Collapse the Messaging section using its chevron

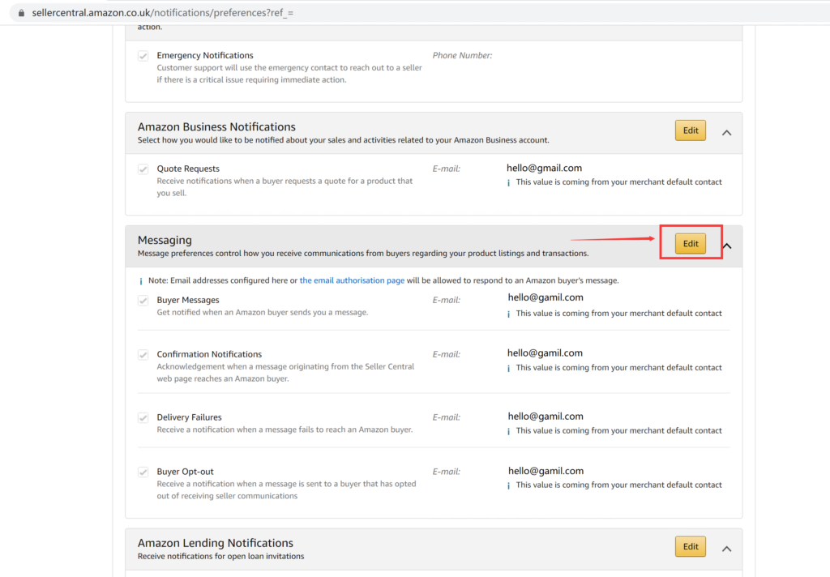(727, 246)
